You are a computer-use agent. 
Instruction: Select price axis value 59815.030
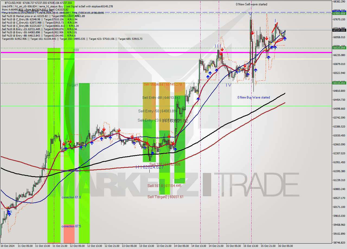339,216
